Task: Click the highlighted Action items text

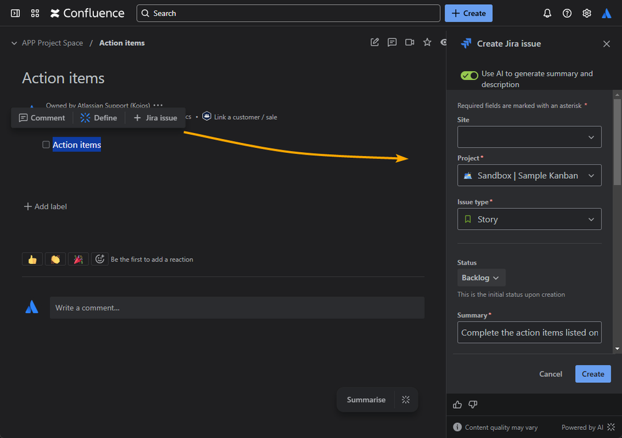Action: [x=77, y=145]
